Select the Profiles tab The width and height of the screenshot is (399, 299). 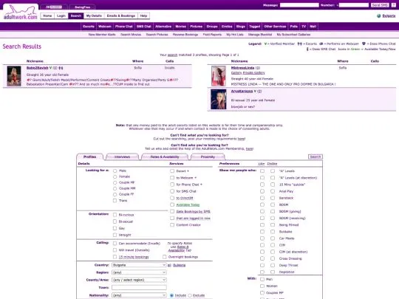[x=90, y=157]
